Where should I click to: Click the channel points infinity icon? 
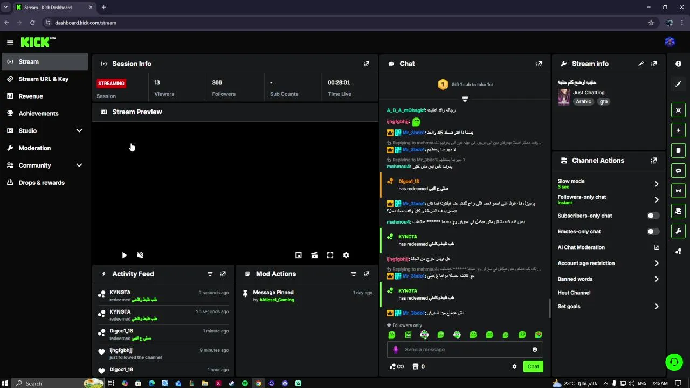tap(396, 366)
